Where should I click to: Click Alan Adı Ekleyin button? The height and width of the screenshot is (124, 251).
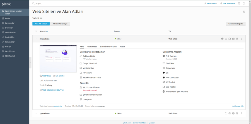[41, 24]
